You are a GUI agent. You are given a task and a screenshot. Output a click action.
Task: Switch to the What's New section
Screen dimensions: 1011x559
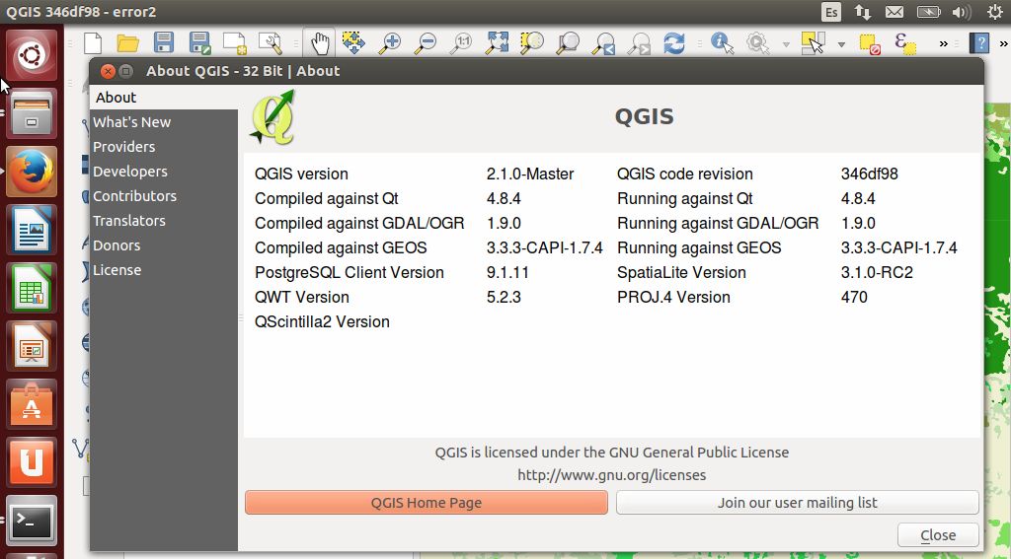pos(131,122)
